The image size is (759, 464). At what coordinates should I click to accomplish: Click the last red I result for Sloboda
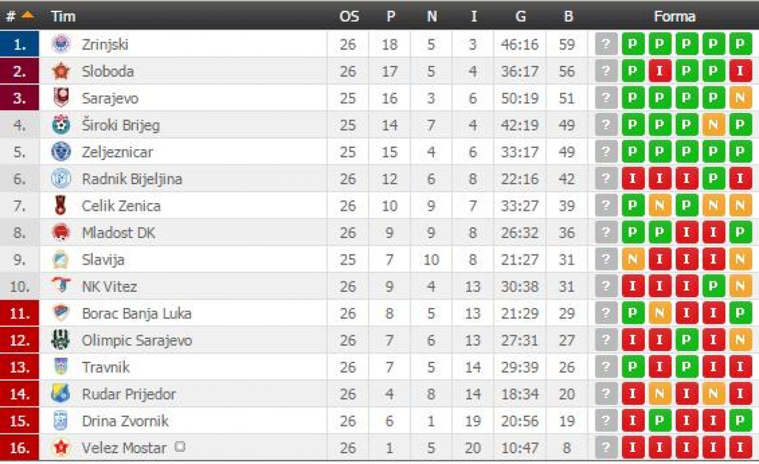point(740,71)
